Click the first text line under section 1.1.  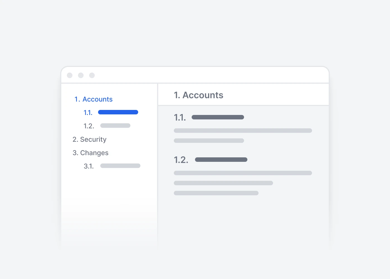[243, 131]
